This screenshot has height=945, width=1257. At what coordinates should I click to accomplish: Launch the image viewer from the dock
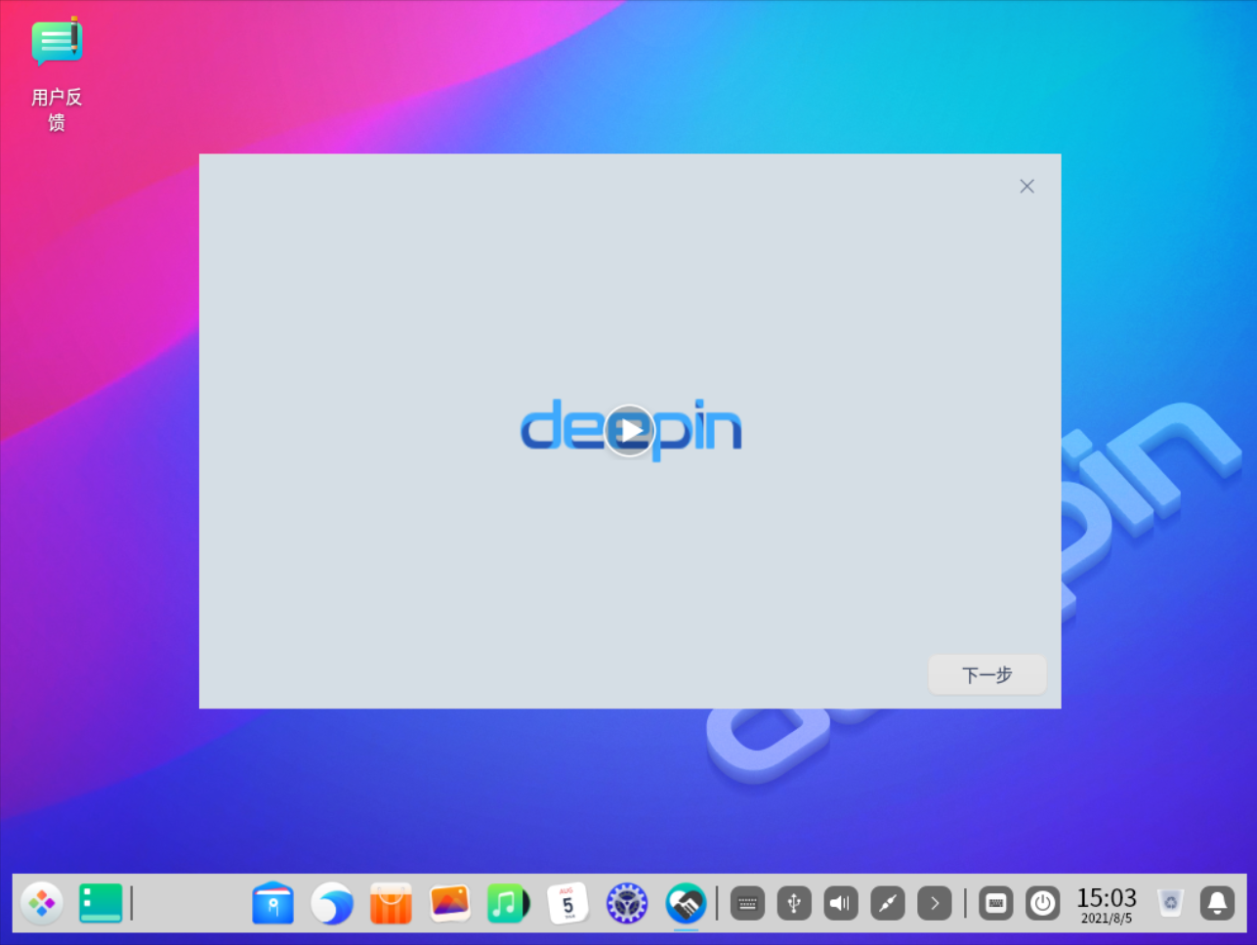pyautogui.click(x=450, y=903)
